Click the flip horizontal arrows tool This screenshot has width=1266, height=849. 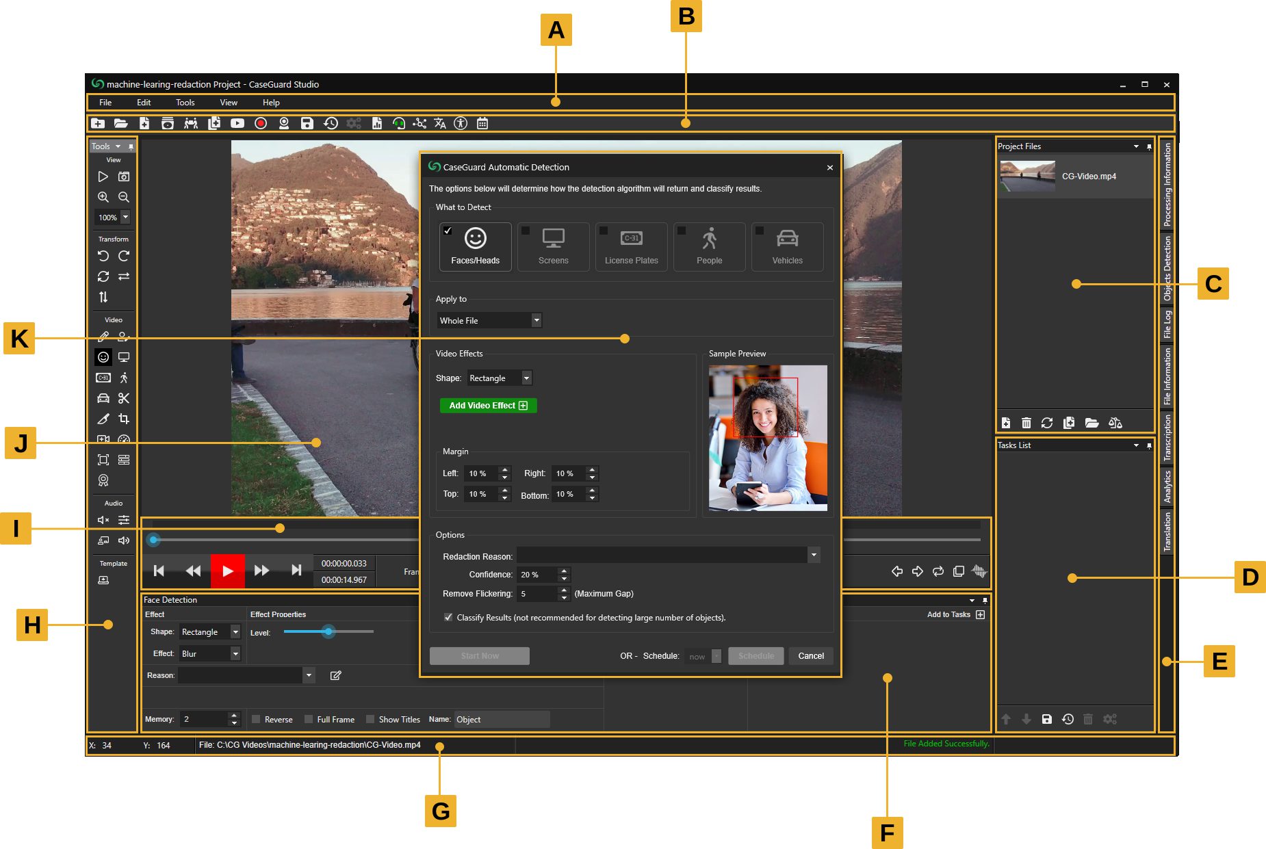[x=124, y=276]
